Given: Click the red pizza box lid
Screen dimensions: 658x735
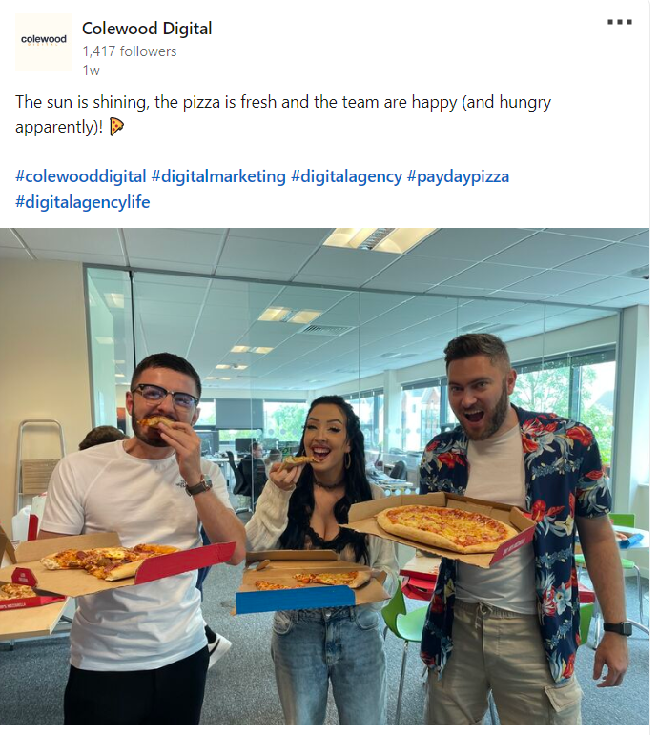Looking at the screenshot, I should point(185,562).
